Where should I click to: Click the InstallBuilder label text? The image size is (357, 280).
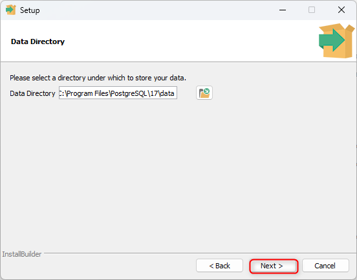point(22,254)
